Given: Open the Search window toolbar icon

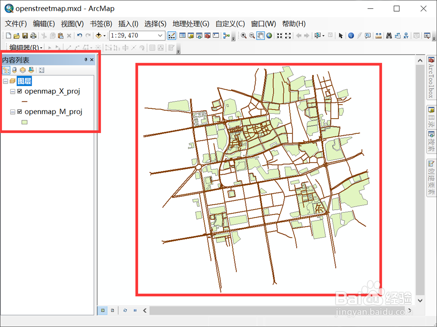Looking at the screenshot, I should [199, 35].
